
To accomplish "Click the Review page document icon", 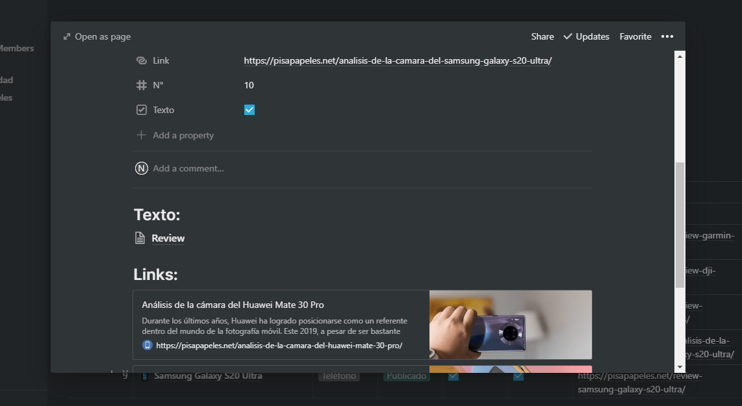I will click(140, 238).
